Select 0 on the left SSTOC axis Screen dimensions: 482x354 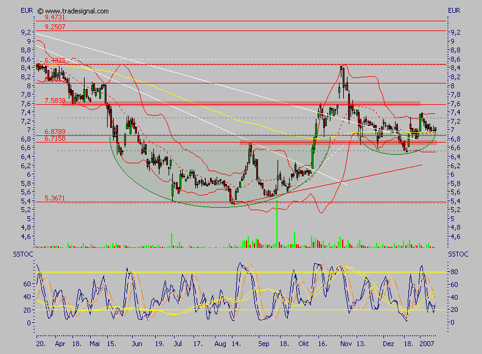click(x=29, y=323)
